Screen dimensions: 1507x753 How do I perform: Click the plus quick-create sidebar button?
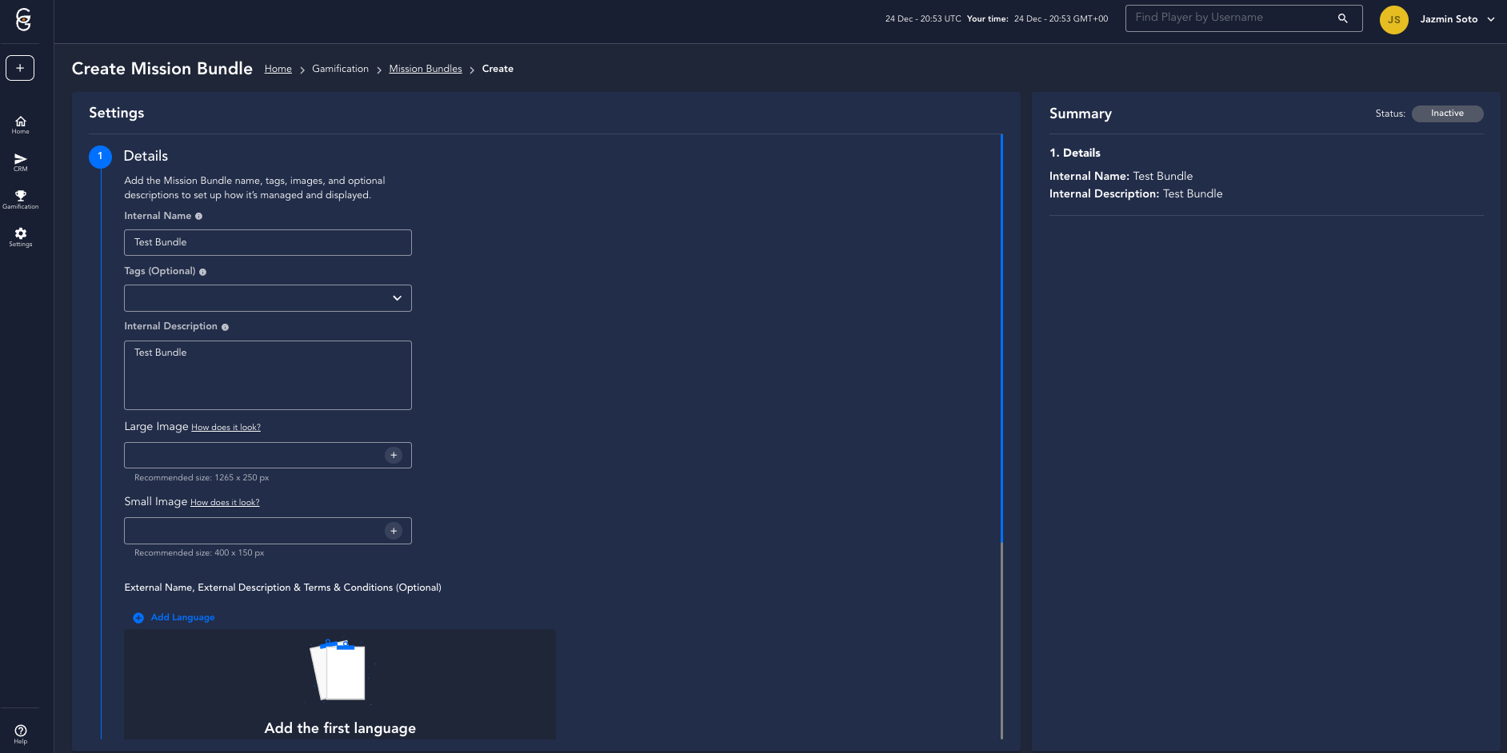point(20,68)
